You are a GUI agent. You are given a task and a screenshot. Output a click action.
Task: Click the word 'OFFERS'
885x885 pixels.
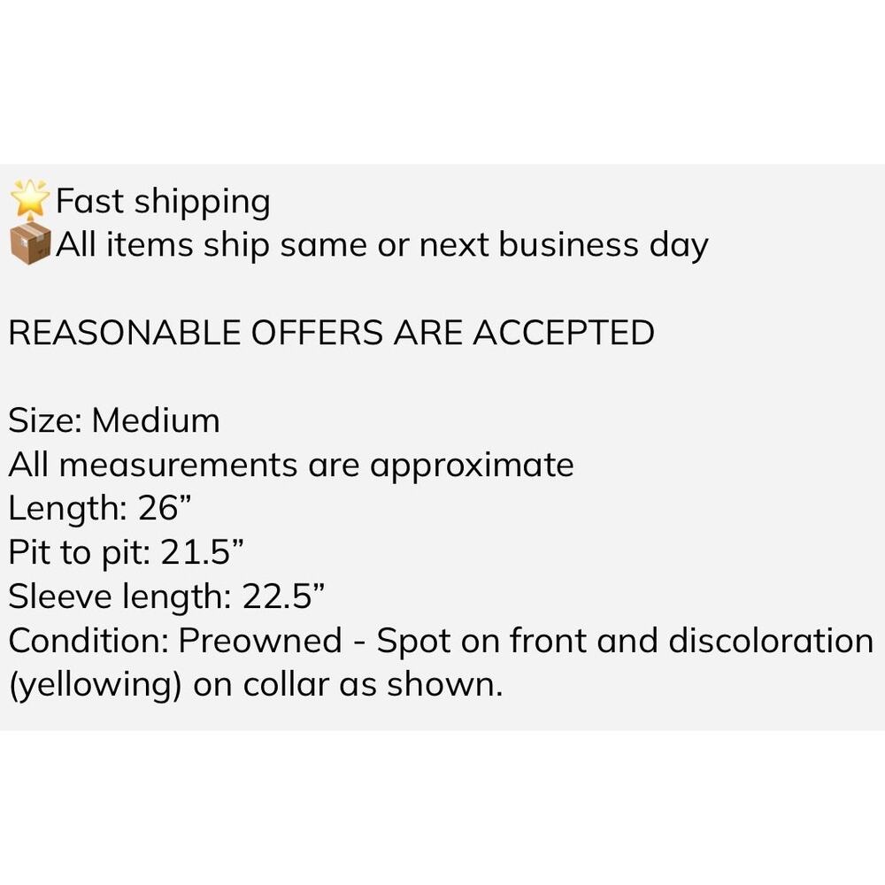pyautogui.click(x=317, y=332)
